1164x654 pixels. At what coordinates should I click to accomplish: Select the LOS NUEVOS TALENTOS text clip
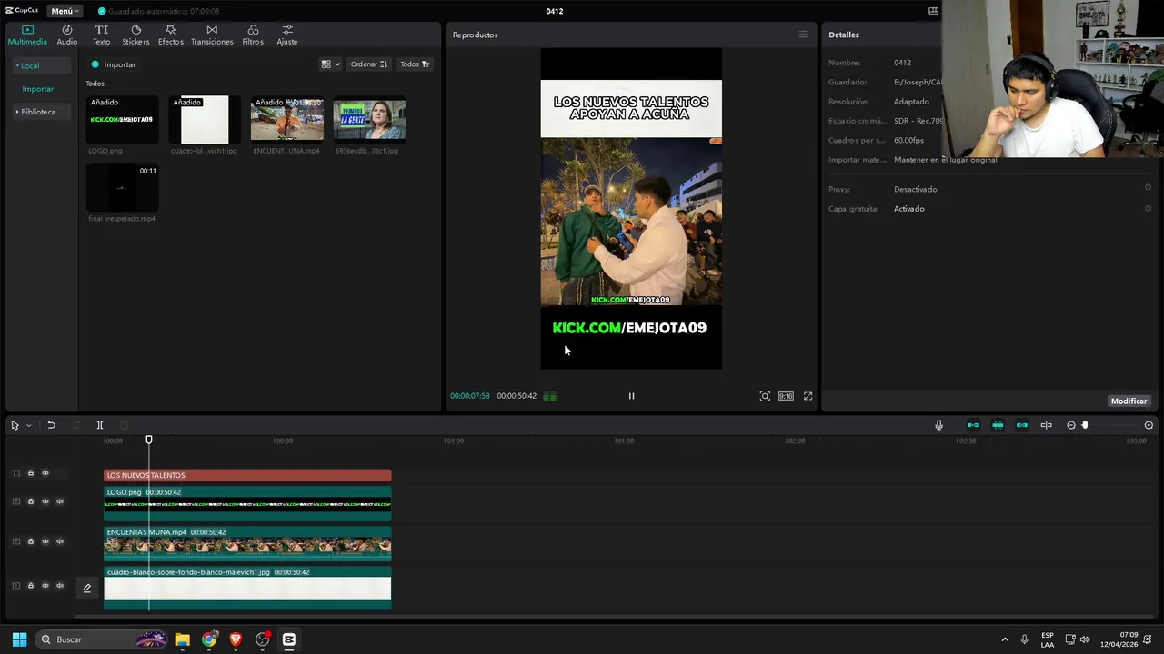point(247,475)
